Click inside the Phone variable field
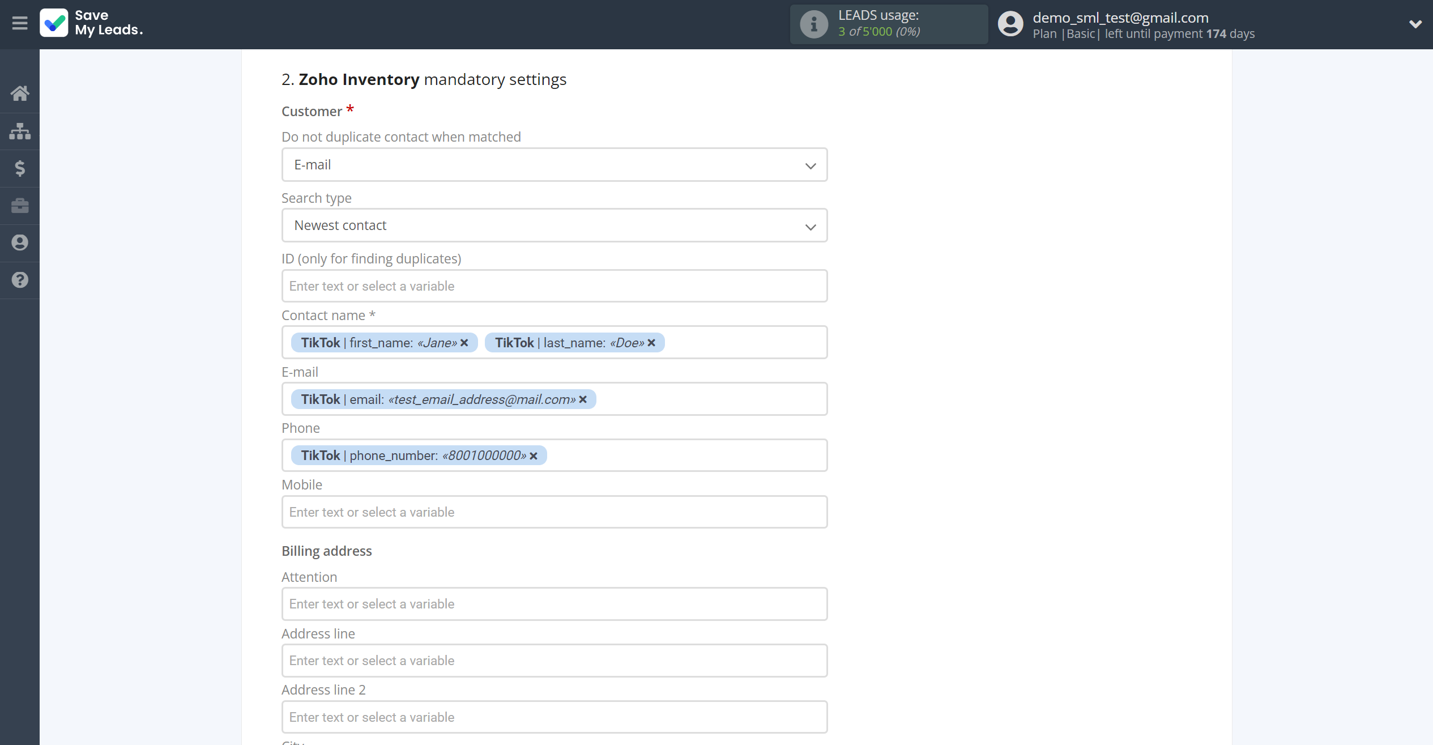This screenshot has height=745, width=1433. click(555, 455)
